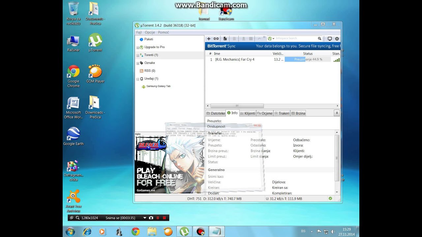The height and width of the screenshot is (237, 422).
Task: Sort by the Veliči... column header
Action: [x=278, y=54]
